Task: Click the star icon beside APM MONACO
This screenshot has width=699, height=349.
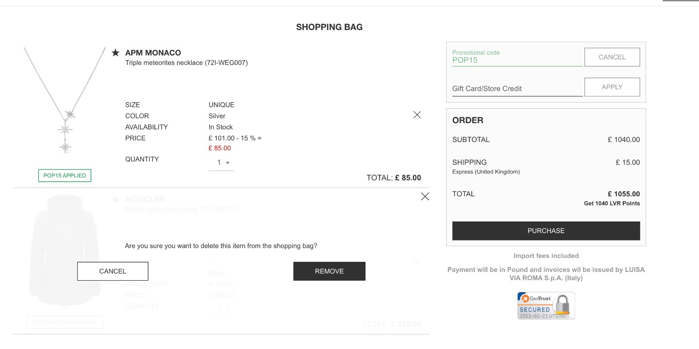Action: (115, 52)
